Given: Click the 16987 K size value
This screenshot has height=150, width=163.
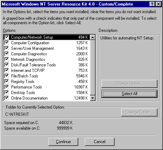Looking at the screenshot, I should click(x=81, y=87).
